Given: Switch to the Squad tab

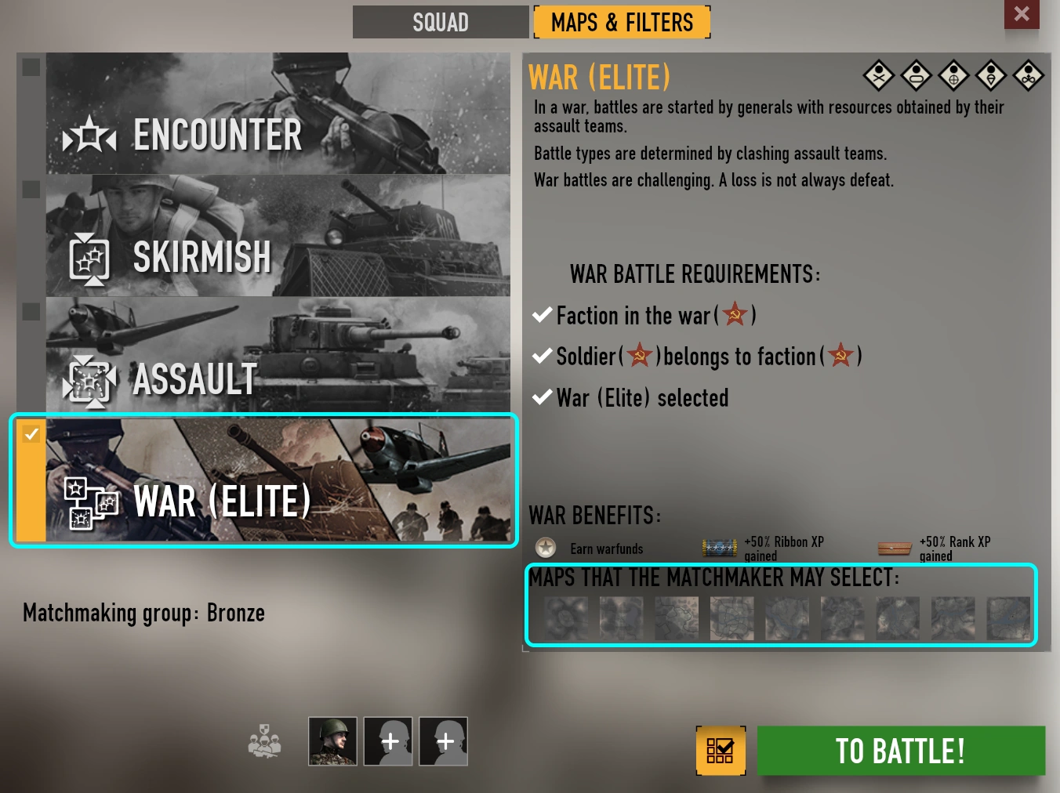Looking at the screenshot, I should (441, 22).
